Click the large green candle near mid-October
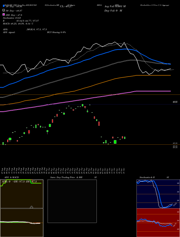 115,142
